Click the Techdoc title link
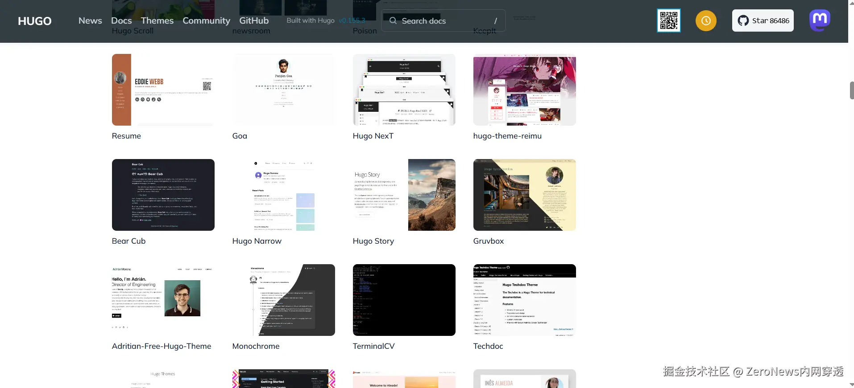The image size is (854, 388). coord(488,346)
